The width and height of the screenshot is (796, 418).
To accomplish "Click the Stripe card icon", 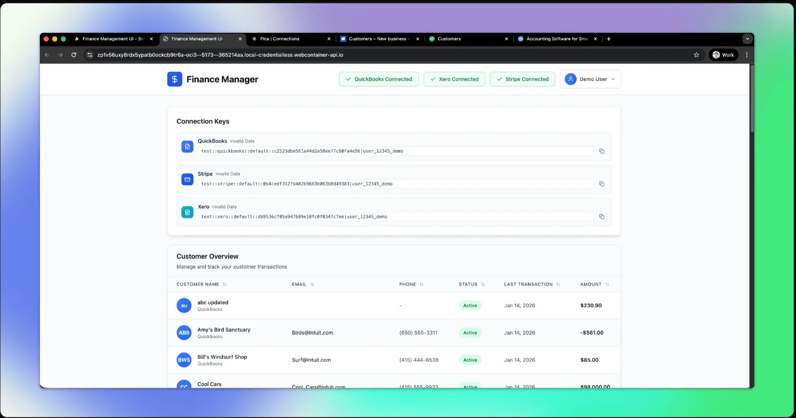I will [x=187, y=179].
